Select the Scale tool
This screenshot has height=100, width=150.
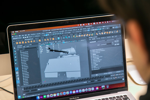coord(16,63)
